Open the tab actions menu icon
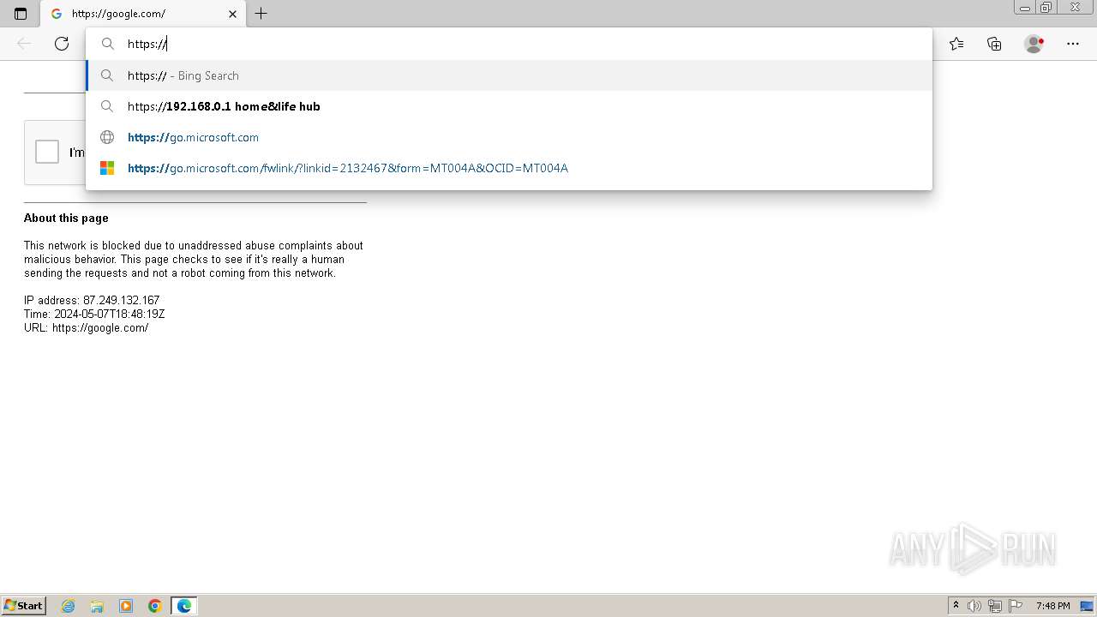Viewport: 1097px width, 617px height. pyautogui.click(x=21, y=14)
